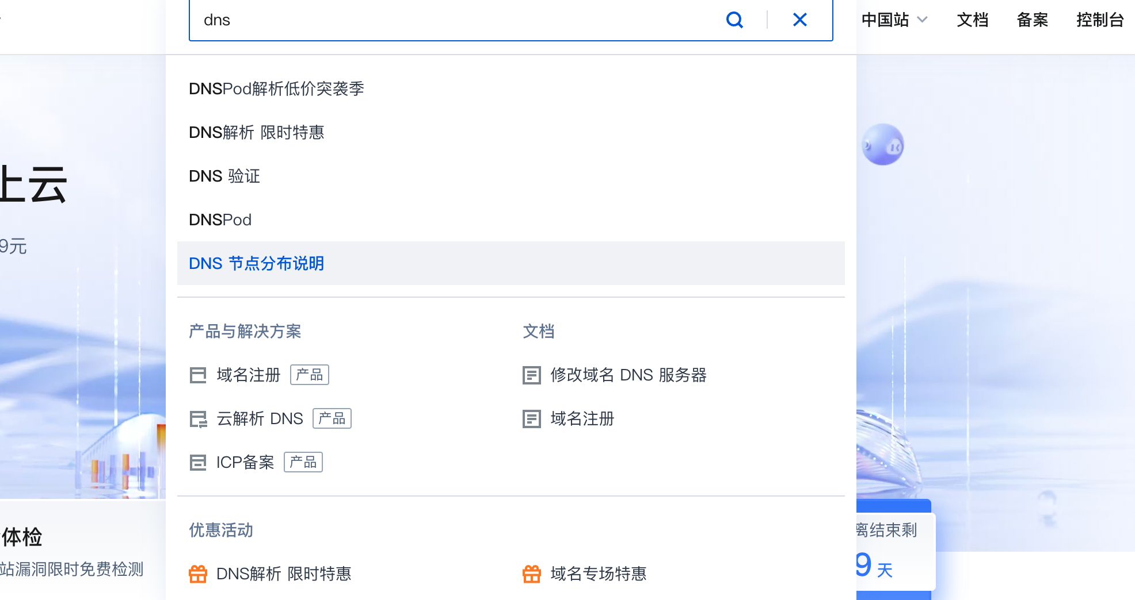1135x600 pixels.
Task: Open the 备案 top menu item
Action: coord(1033,20)
